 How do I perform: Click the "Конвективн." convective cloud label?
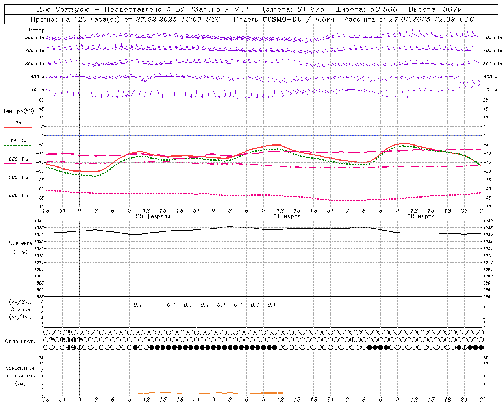pyautogui.click(x=20, y=368)
